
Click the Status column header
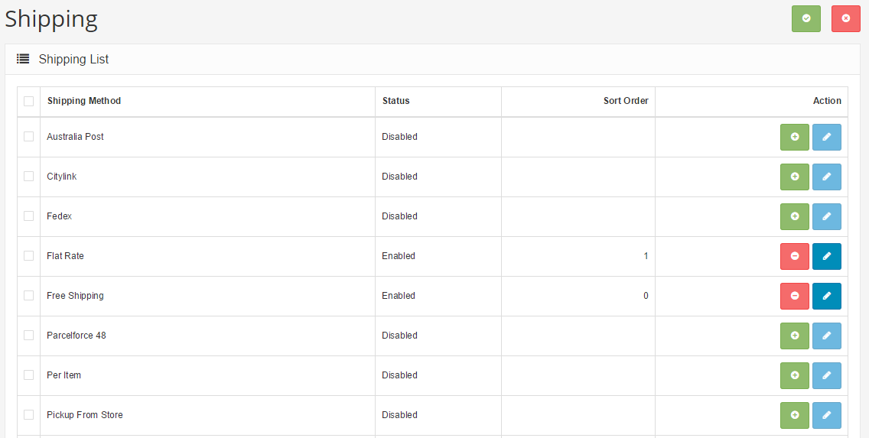click(395, 101)
